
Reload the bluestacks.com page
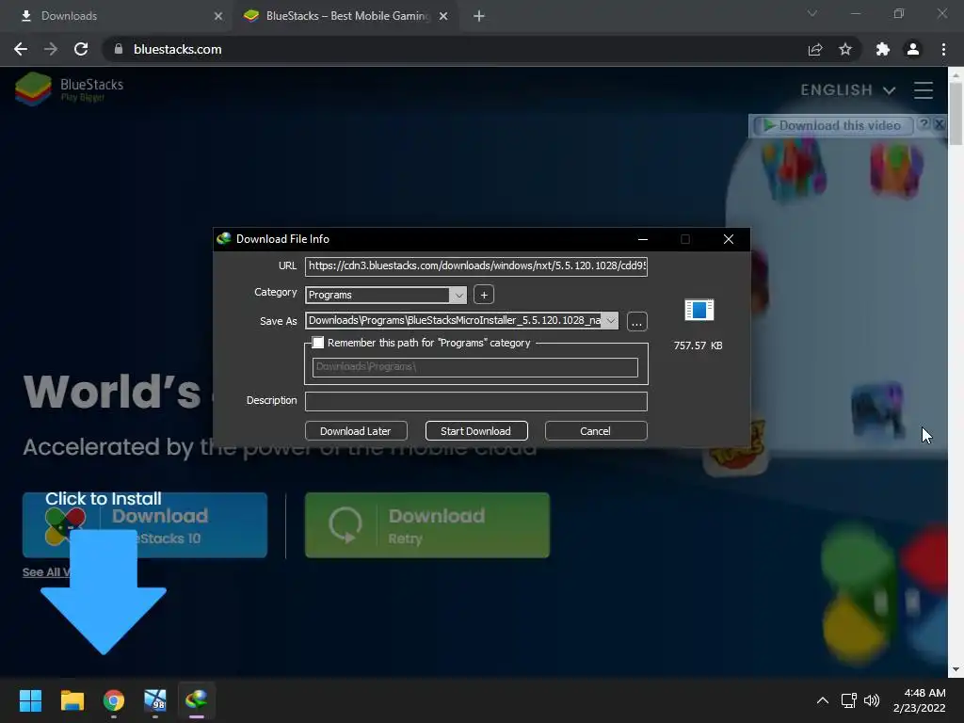pos(81,49)
